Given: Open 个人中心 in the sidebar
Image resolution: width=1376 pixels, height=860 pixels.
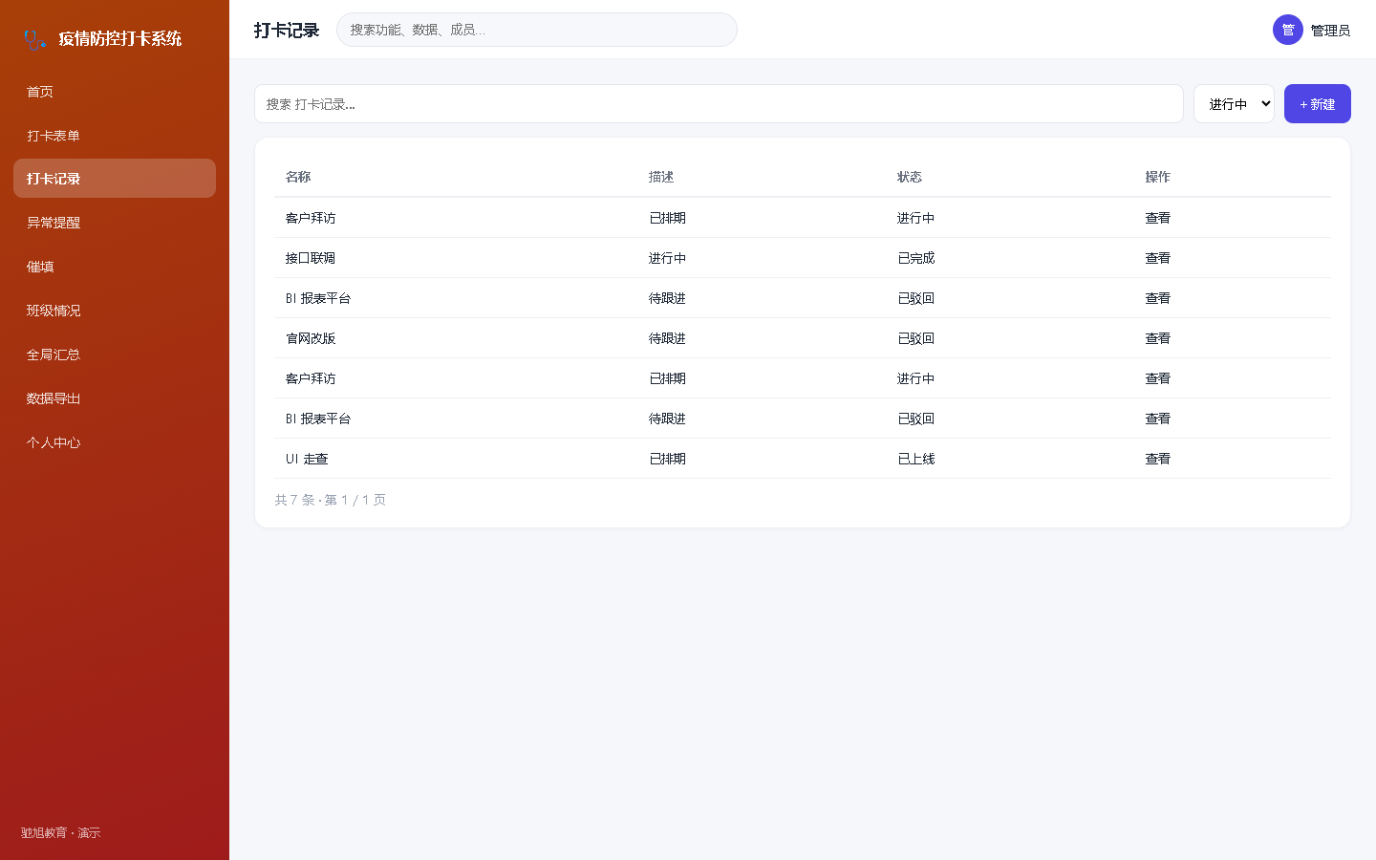Looking at the screenshot, I should [115, 442].
